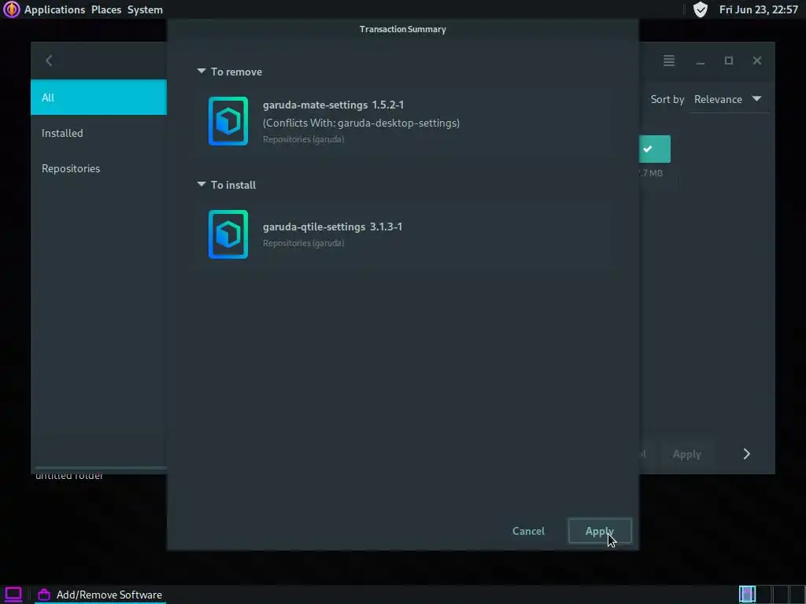
Task: Click Cancel in Transaction Summary dialog
Action: point(528,531)
